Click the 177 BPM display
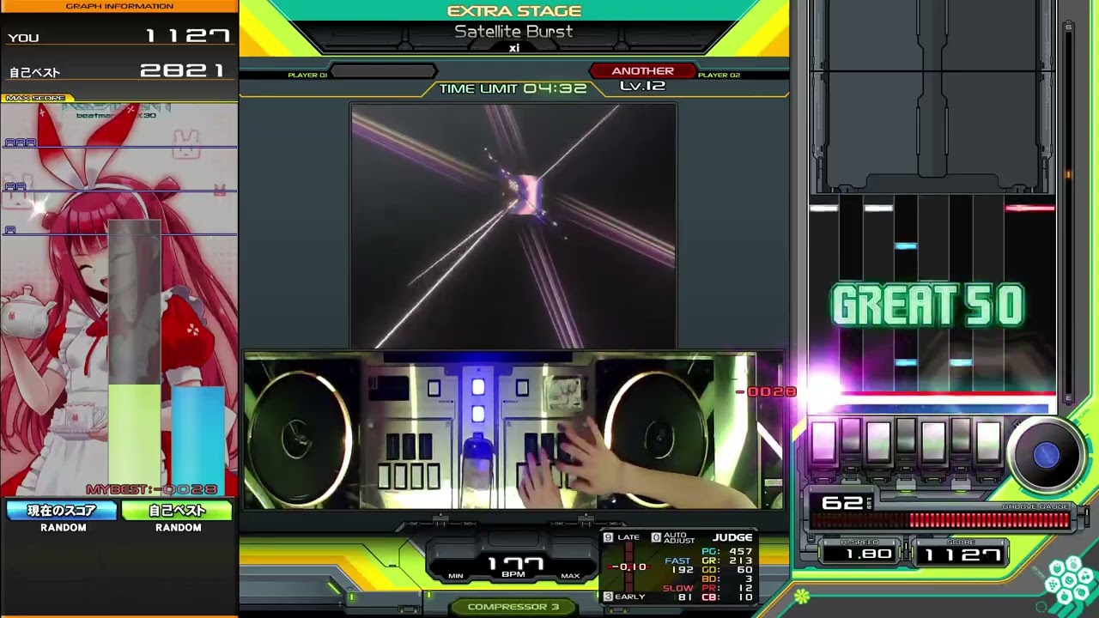The image size is (1099, 618). 516,566
